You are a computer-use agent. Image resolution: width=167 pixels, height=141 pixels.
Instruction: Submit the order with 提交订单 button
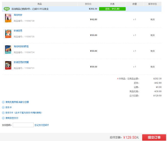(x=154, y=137)
